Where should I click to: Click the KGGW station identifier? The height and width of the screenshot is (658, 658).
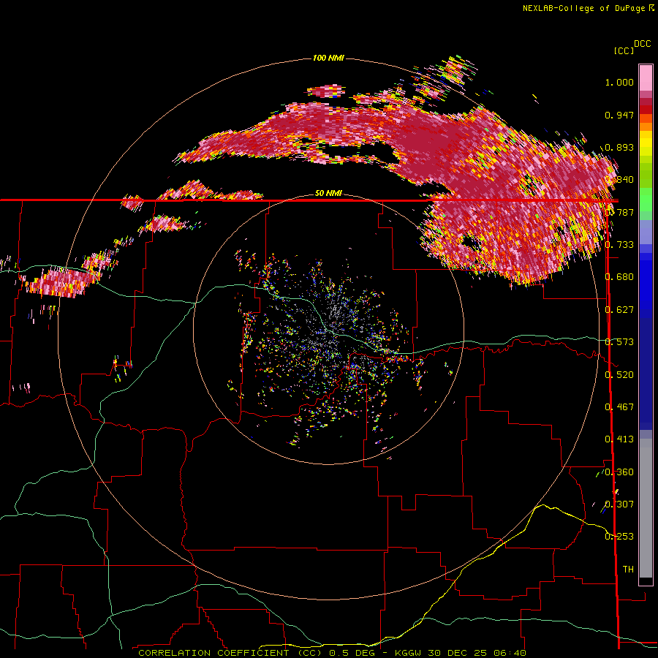[x=408, y=653]
